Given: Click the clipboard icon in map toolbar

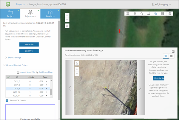Looking at the screenshot, I should click(169, 14).
